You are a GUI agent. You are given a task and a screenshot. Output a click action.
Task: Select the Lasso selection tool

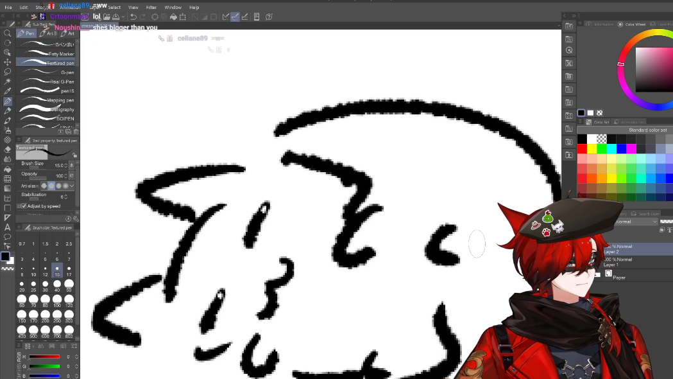[x=7, y=72]
